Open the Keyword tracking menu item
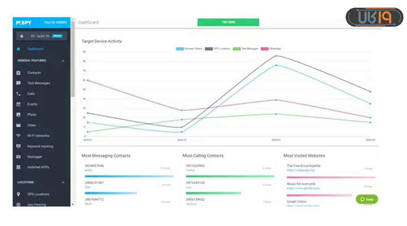Screen dimensions: 407x226 (40, 146)
